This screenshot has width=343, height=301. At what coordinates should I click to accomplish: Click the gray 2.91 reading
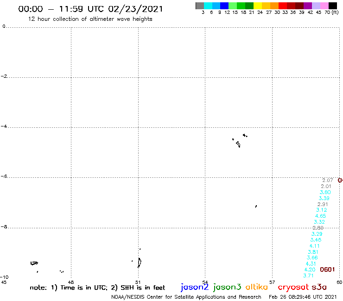click(x=323, y=204)
